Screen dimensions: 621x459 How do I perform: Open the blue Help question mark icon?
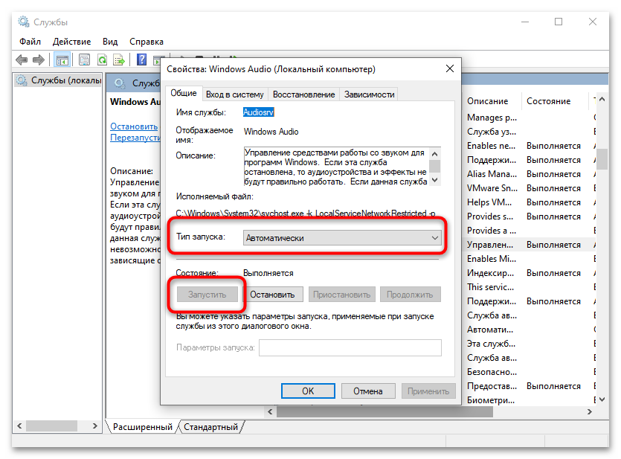(141, 60)
